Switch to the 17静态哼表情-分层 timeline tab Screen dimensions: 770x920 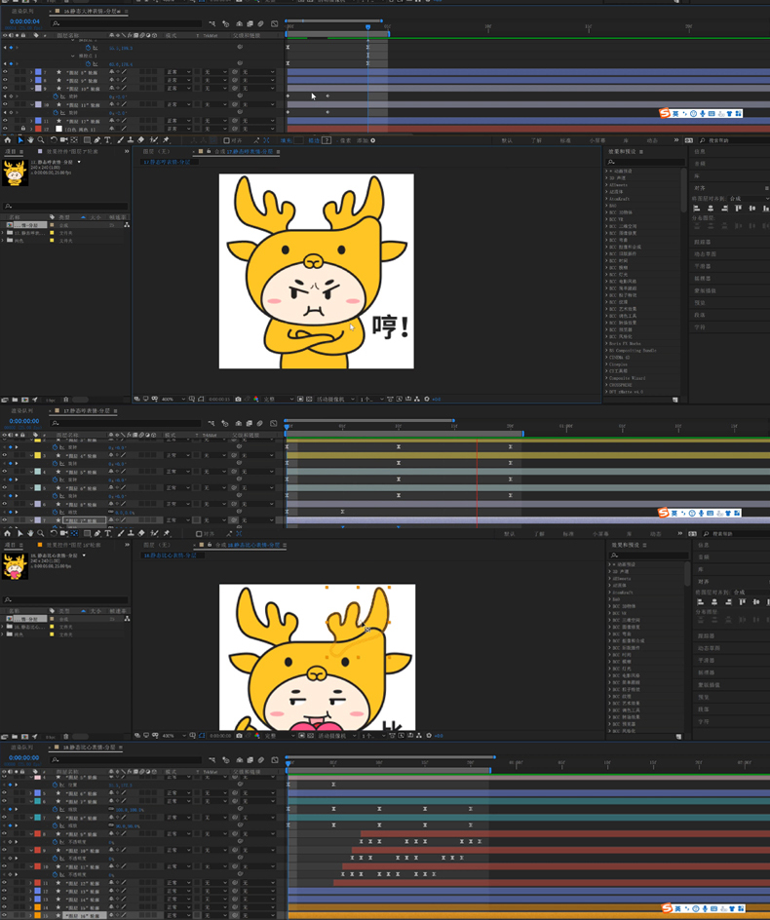(x=87, y=410)
